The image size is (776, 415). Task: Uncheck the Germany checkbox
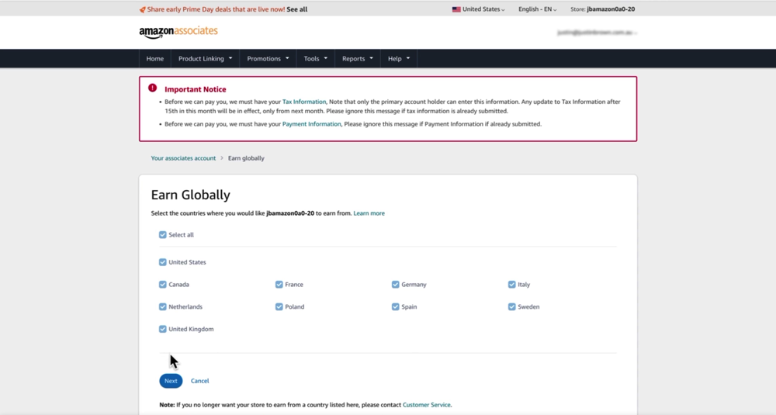[396, 285]
